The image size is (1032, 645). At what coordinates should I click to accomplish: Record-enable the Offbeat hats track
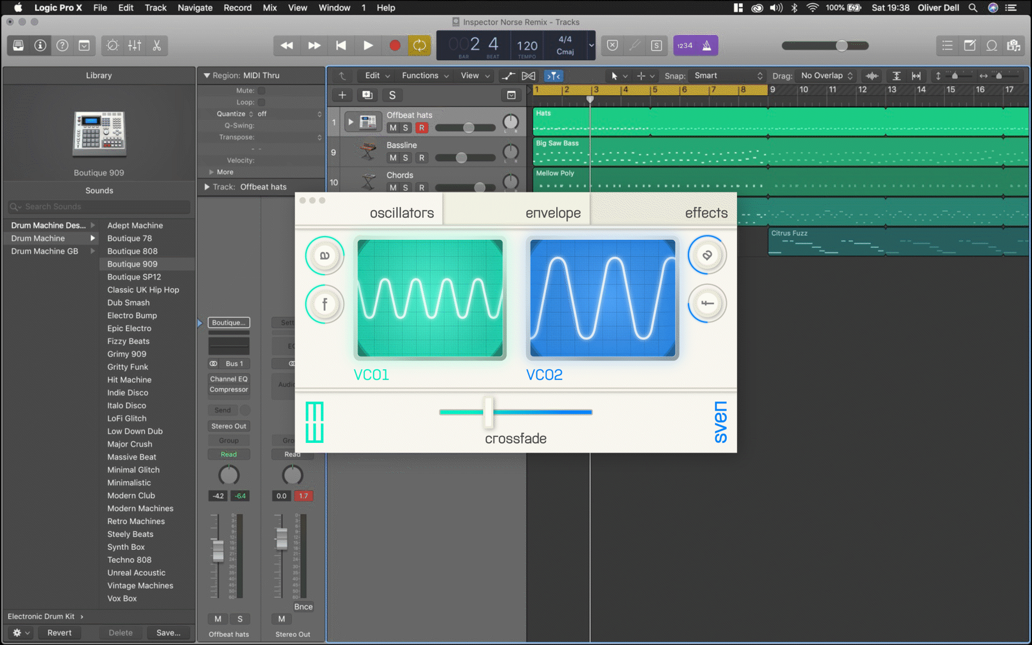pos(422,128)
